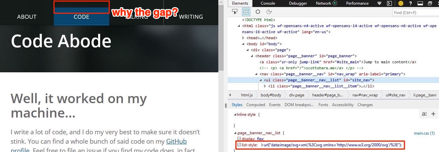Undock DevTools into separate window

tap(430, 3)
